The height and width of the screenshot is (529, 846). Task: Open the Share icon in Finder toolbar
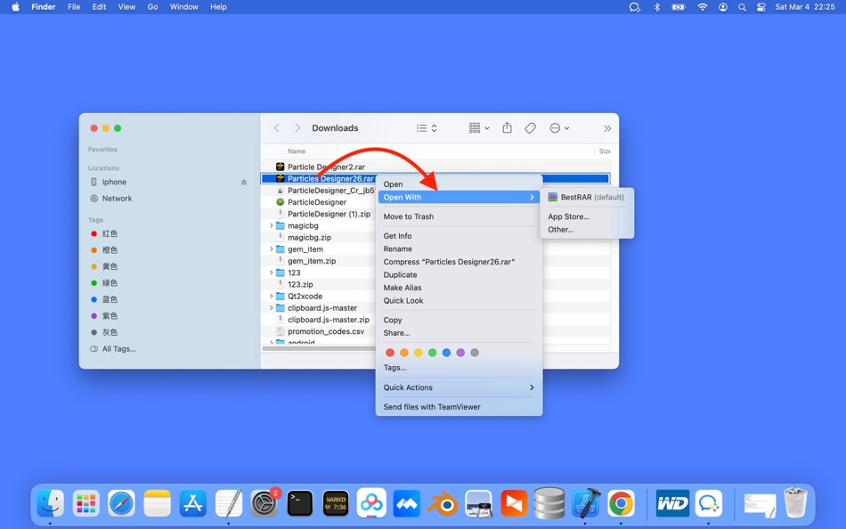(x=507, y=127)
